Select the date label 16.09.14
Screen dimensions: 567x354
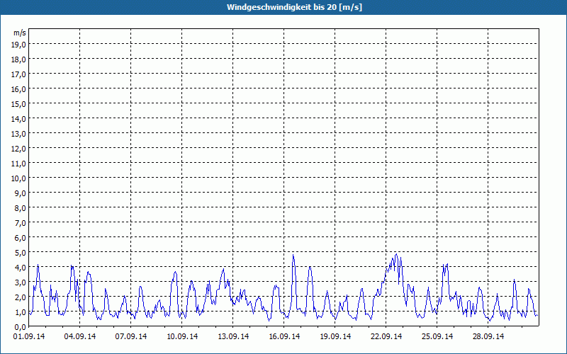(284, 336)
